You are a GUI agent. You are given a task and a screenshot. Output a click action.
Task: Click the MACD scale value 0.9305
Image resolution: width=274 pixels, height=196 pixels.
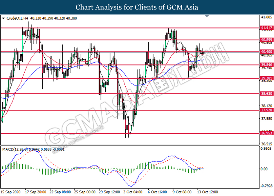pos(266,149)
